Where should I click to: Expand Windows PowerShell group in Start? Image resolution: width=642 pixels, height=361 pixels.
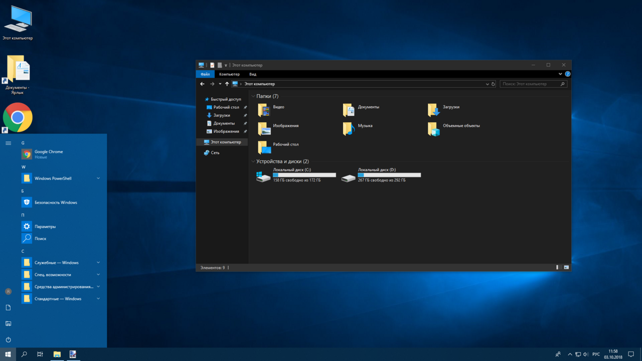pos(98,178)
